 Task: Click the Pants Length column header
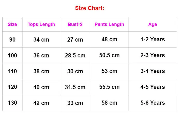[x=109, y=24]
